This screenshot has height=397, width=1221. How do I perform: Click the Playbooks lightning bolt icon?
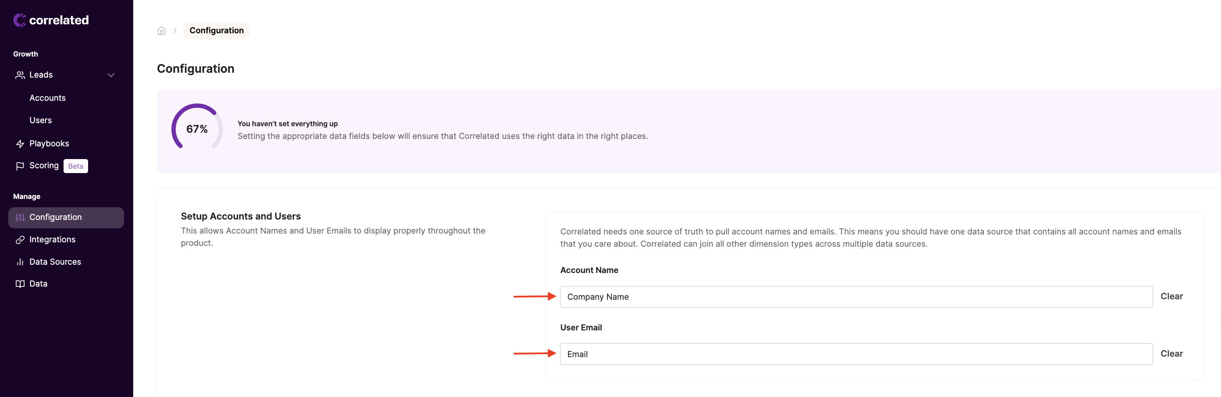(20, 144)
